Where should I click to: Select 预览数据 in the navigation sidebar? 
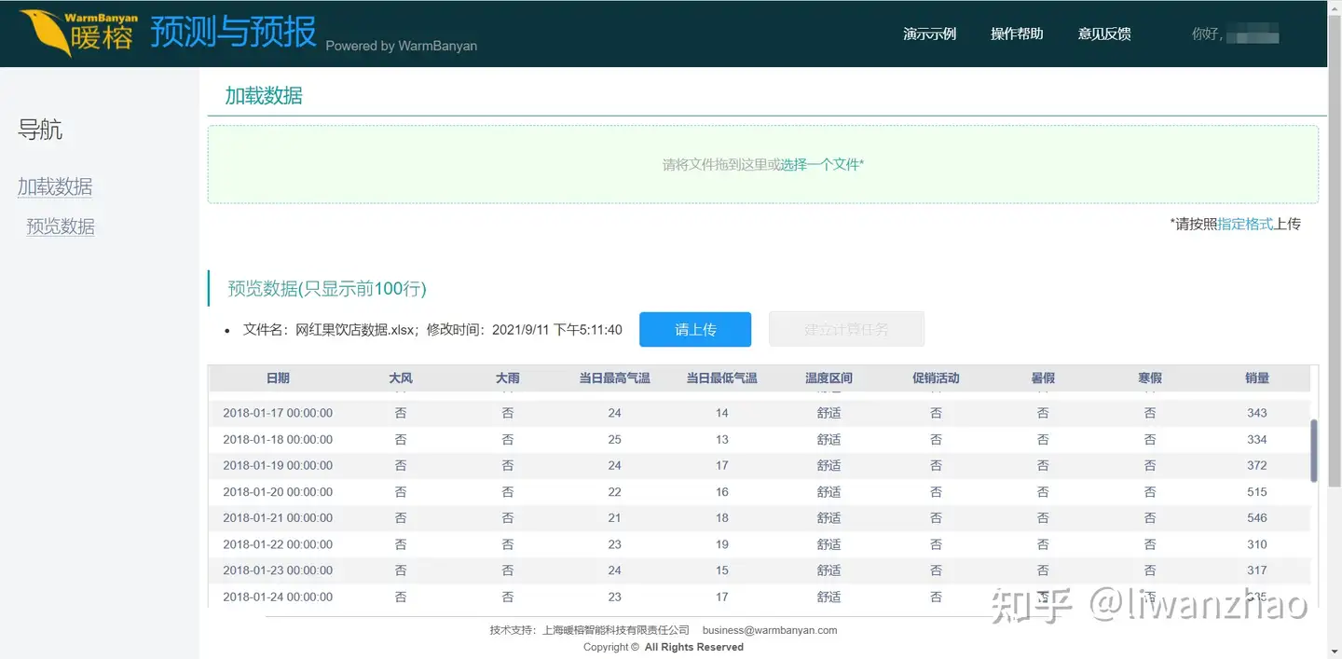click(61, 227)
